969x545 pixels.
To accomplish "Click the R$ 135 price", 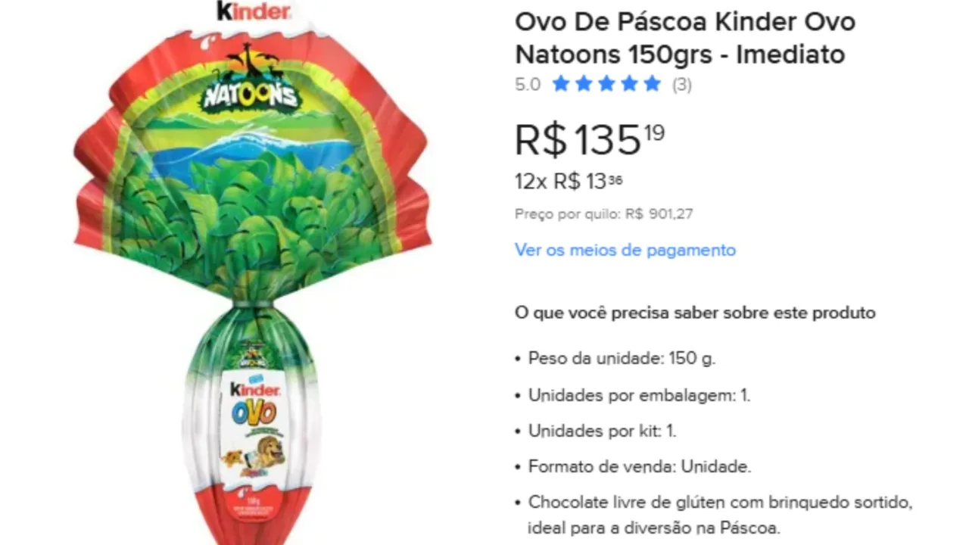I will pyautogui.click(x=590, y=139).
